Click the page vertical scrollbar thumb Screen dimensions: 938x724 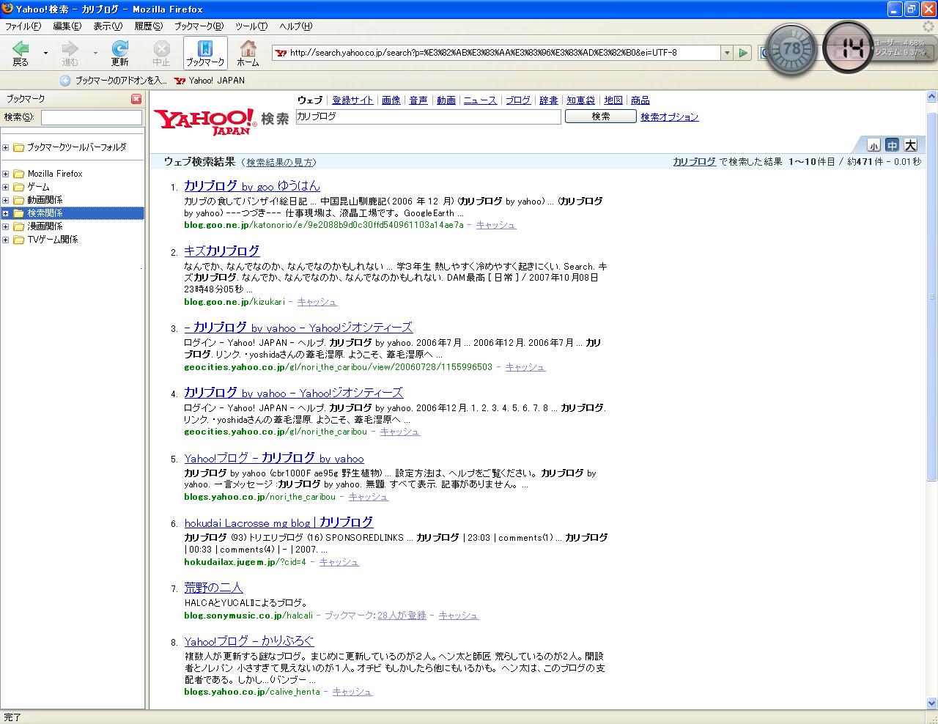932,297
